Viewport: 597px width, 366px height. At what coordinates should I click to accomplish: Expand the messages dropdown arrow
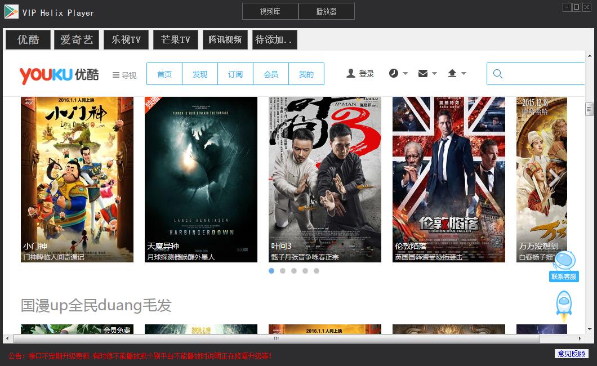434,73
